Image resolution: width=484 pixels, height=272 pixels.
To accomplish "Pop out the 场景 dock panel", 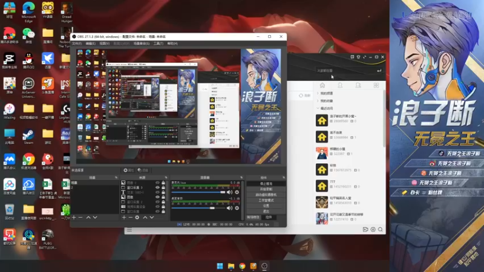I will [x=116, y=178].
